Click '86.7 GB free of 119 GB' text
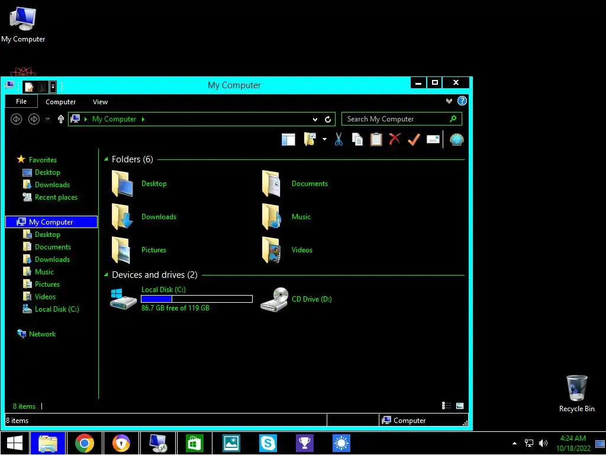This screenshot has height=455, width=606. coord(175,308)
